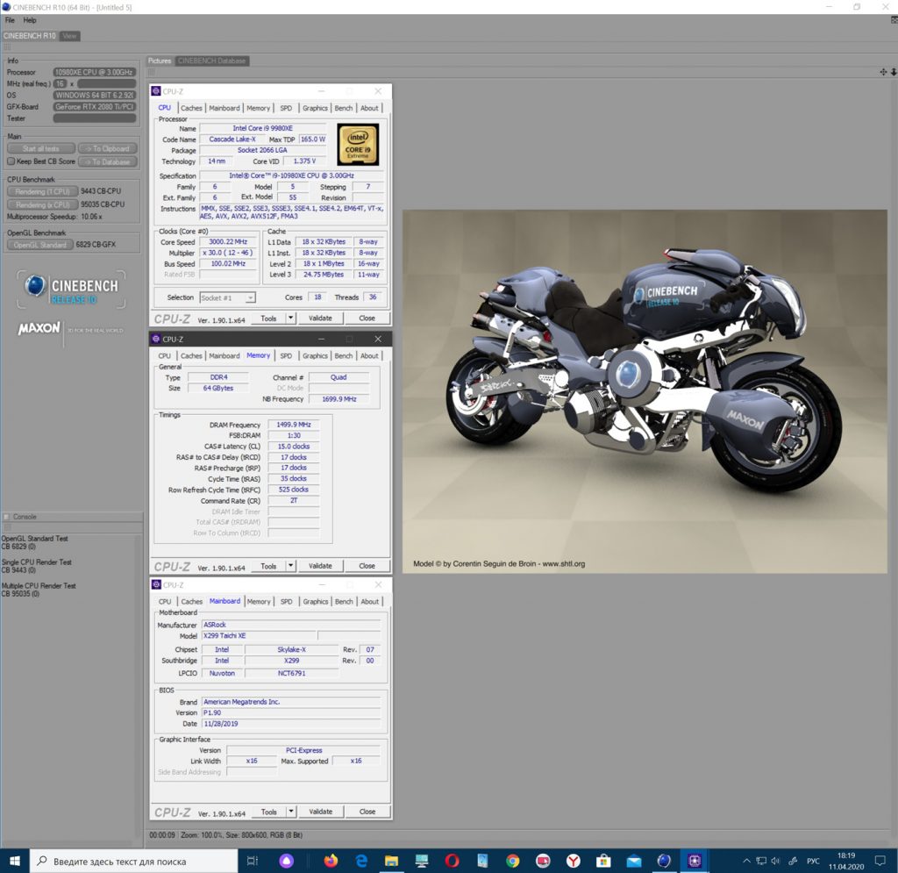Screen dimensions: 898x873
Task: Click the Windows Start button
Action: (x=15, y=860)
